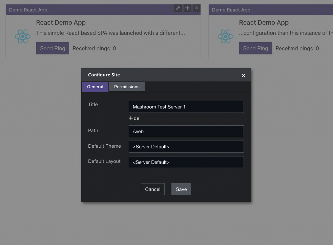Add a 'de' translation for the title
This screenshot has width=333, height=245.
(134, 118)
